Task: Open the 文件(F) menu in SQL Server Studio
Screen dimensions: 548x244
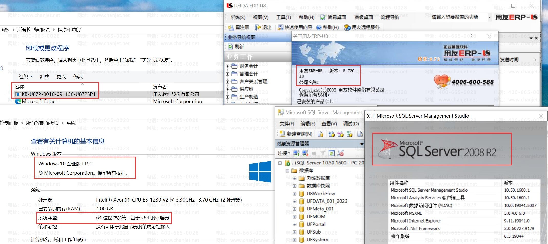Action: 287,124
